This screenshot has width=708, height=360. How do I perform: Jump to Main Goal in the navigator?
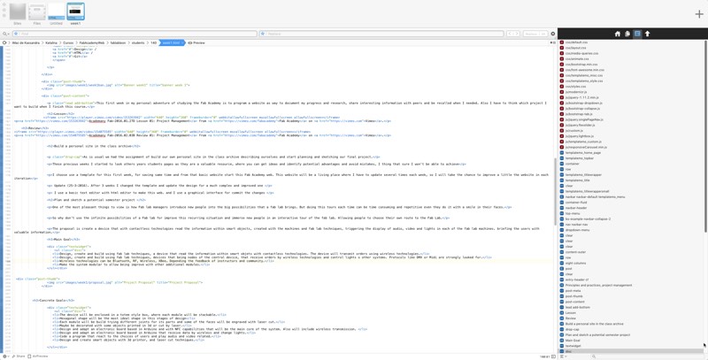click(x=573, y=341)
